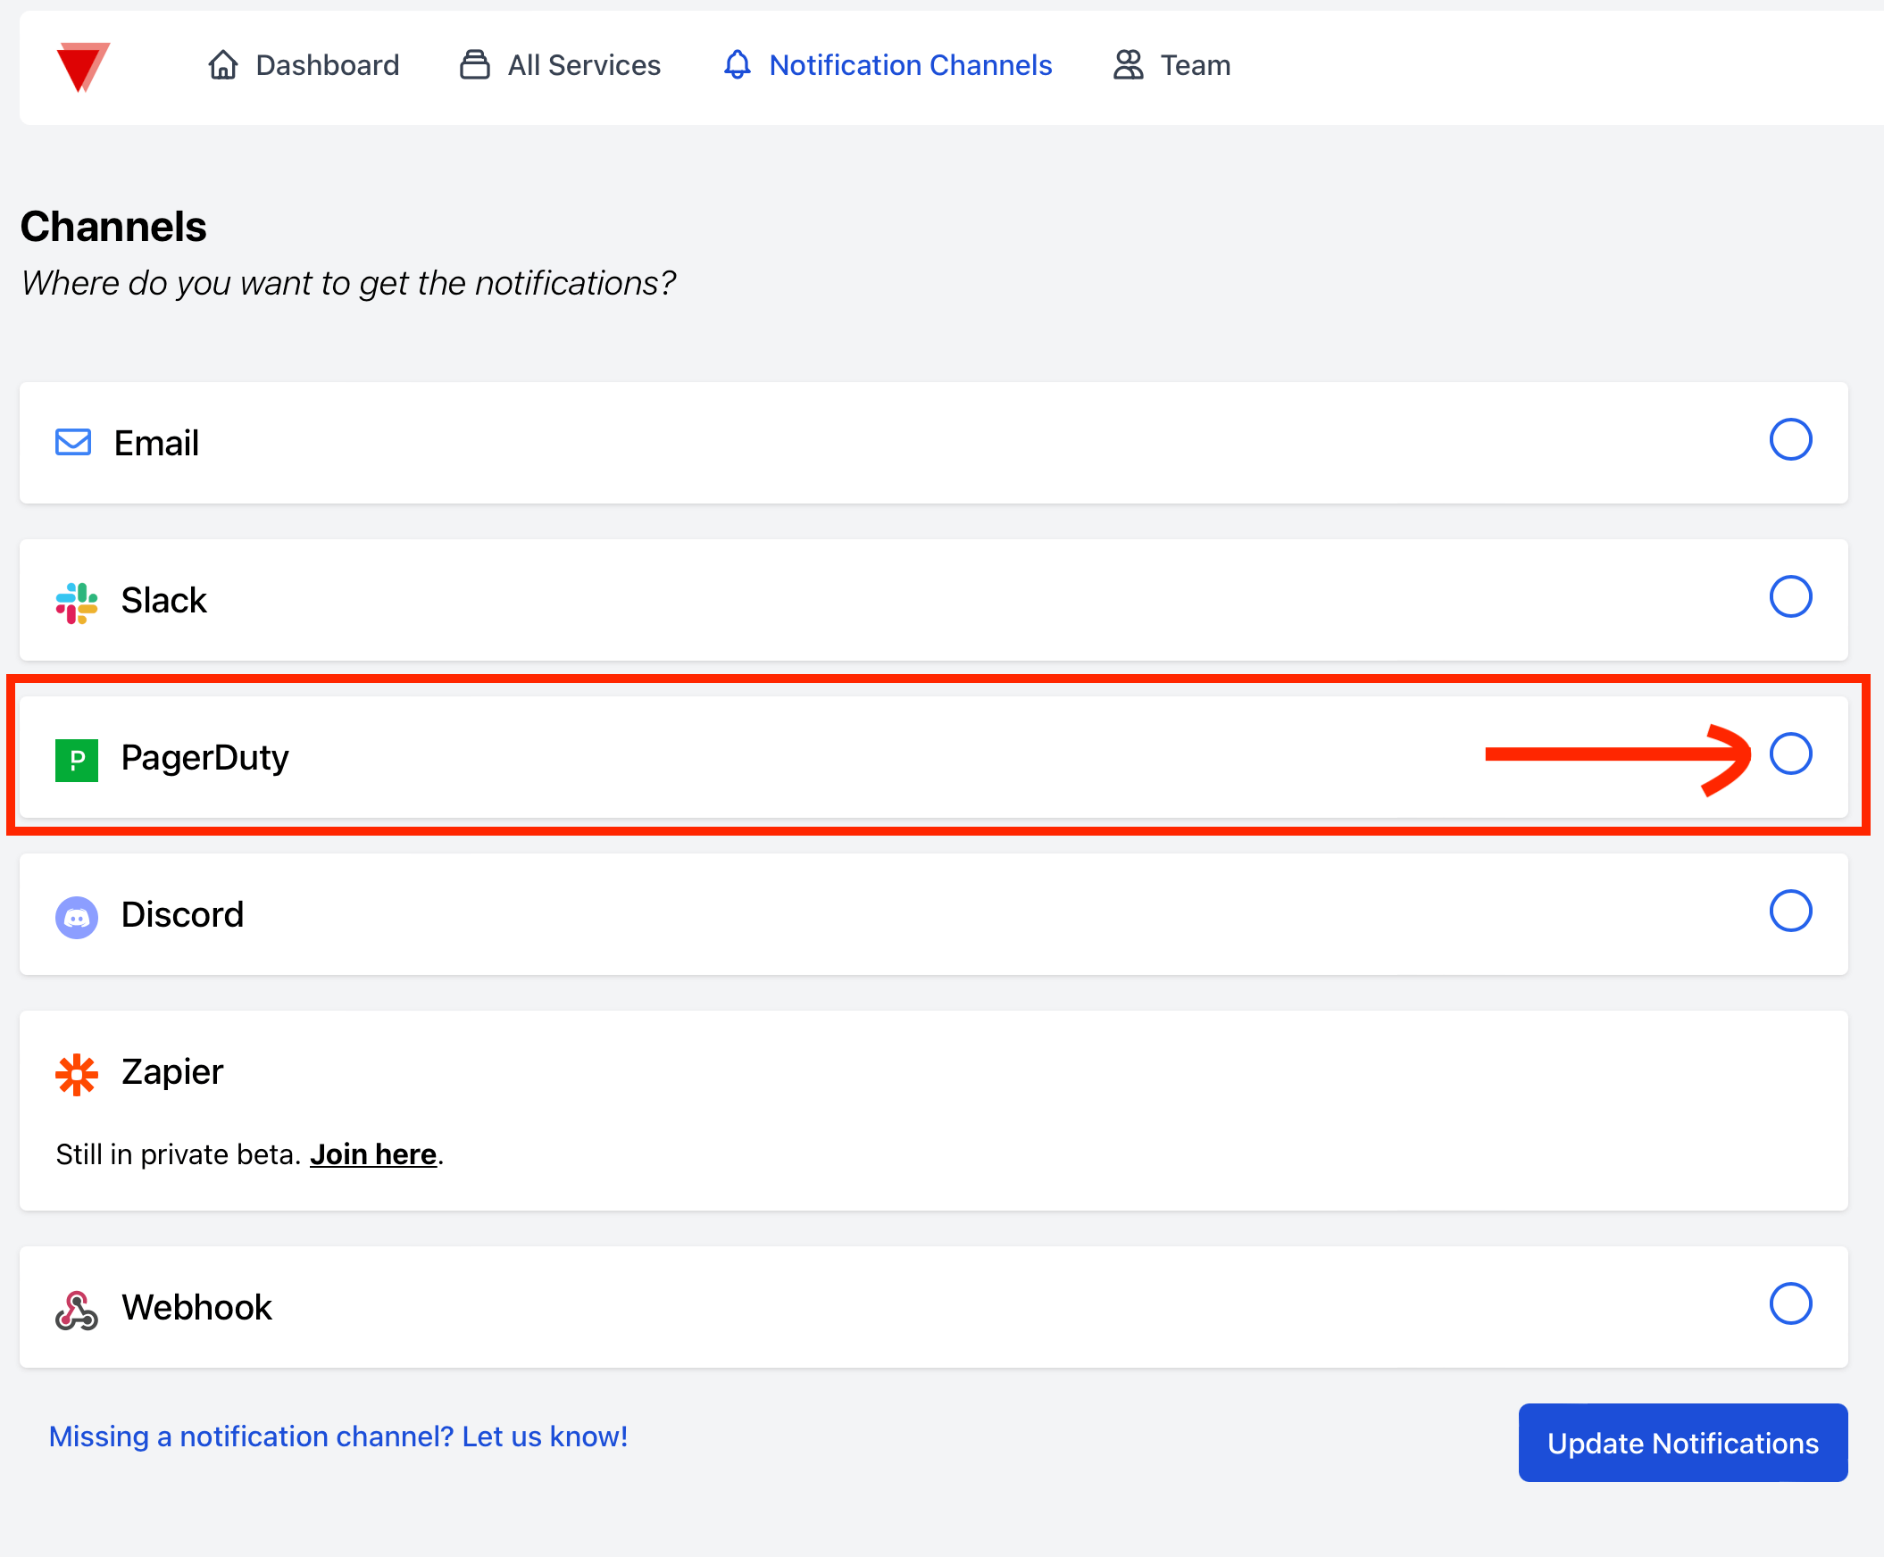
Task: Click the 'Where do you want' subtitle
Action: (x=348, y=282)
